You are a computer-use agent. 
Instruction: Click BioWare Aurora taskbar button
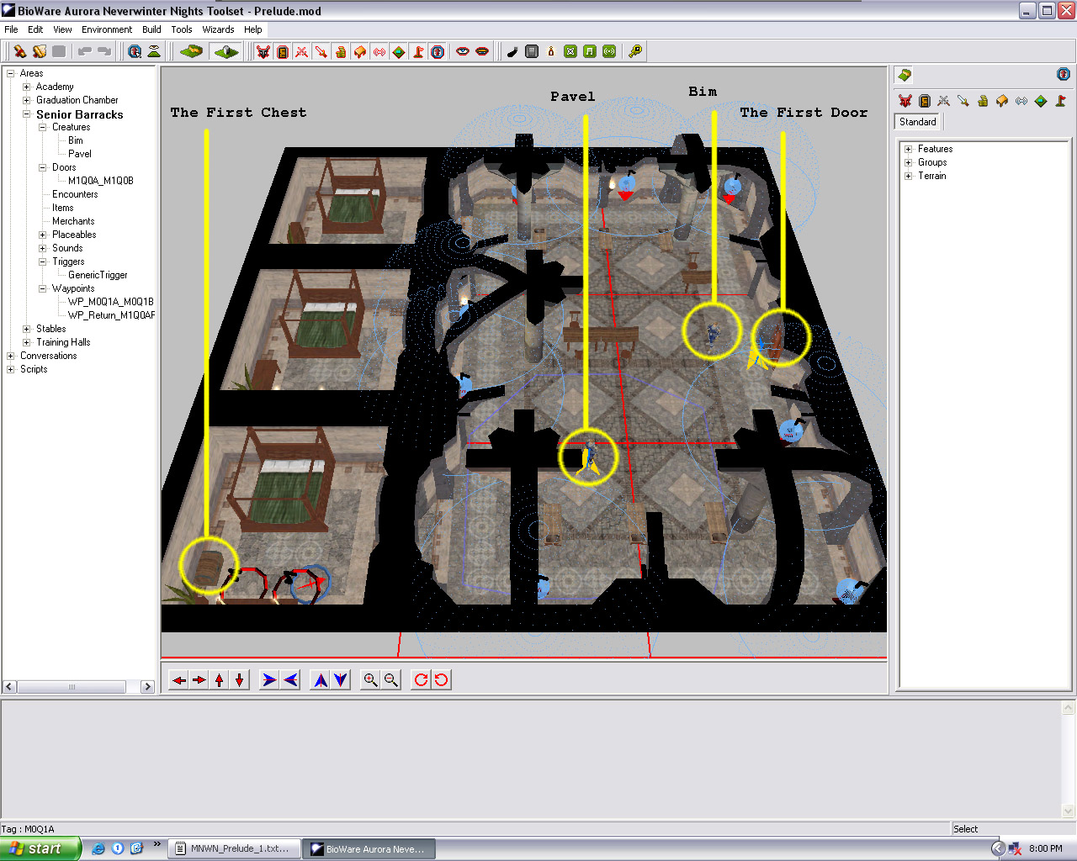coord(369,848)
